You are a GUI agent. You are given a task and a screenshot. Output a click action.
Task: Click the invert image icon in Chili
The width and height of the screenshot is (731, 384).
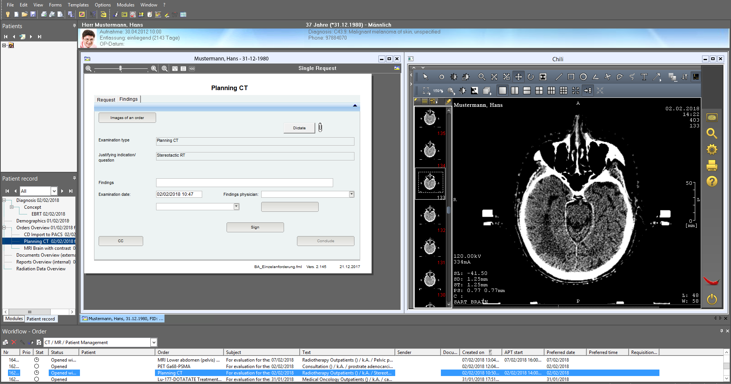474,90
